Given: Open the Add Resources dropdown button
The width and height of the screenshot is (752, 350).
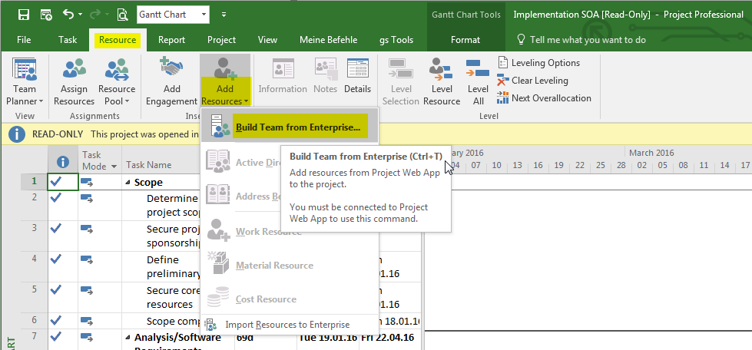Looking at the screenshot, I should [225, 81].
